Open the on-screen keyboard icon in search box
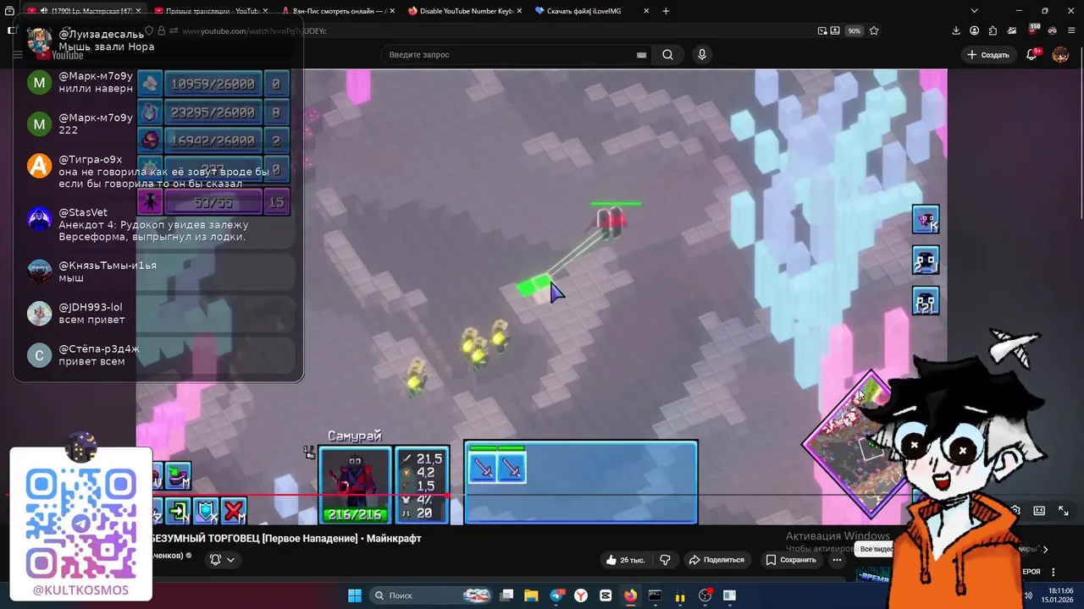This screenshot has height=609, width=1084. (x=641, y=55)
